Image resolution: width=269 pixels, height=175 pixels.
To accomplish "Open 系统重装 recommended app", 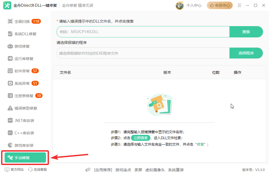I will click(x=176, y=170).
